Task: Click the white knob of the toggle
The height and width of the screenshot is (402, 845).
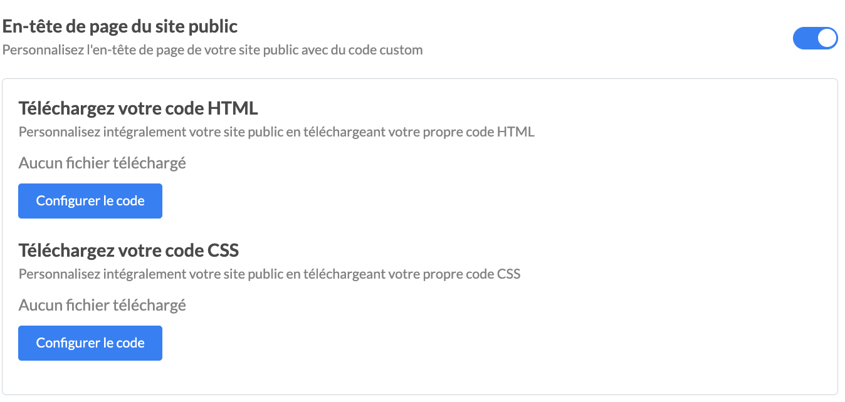Action: (x=827, y=38)
